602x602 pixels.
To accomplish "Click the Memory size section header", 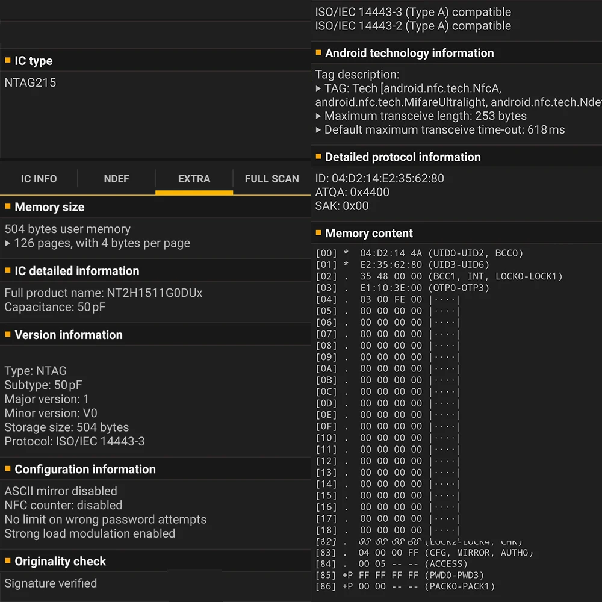I will pos(155,207).
